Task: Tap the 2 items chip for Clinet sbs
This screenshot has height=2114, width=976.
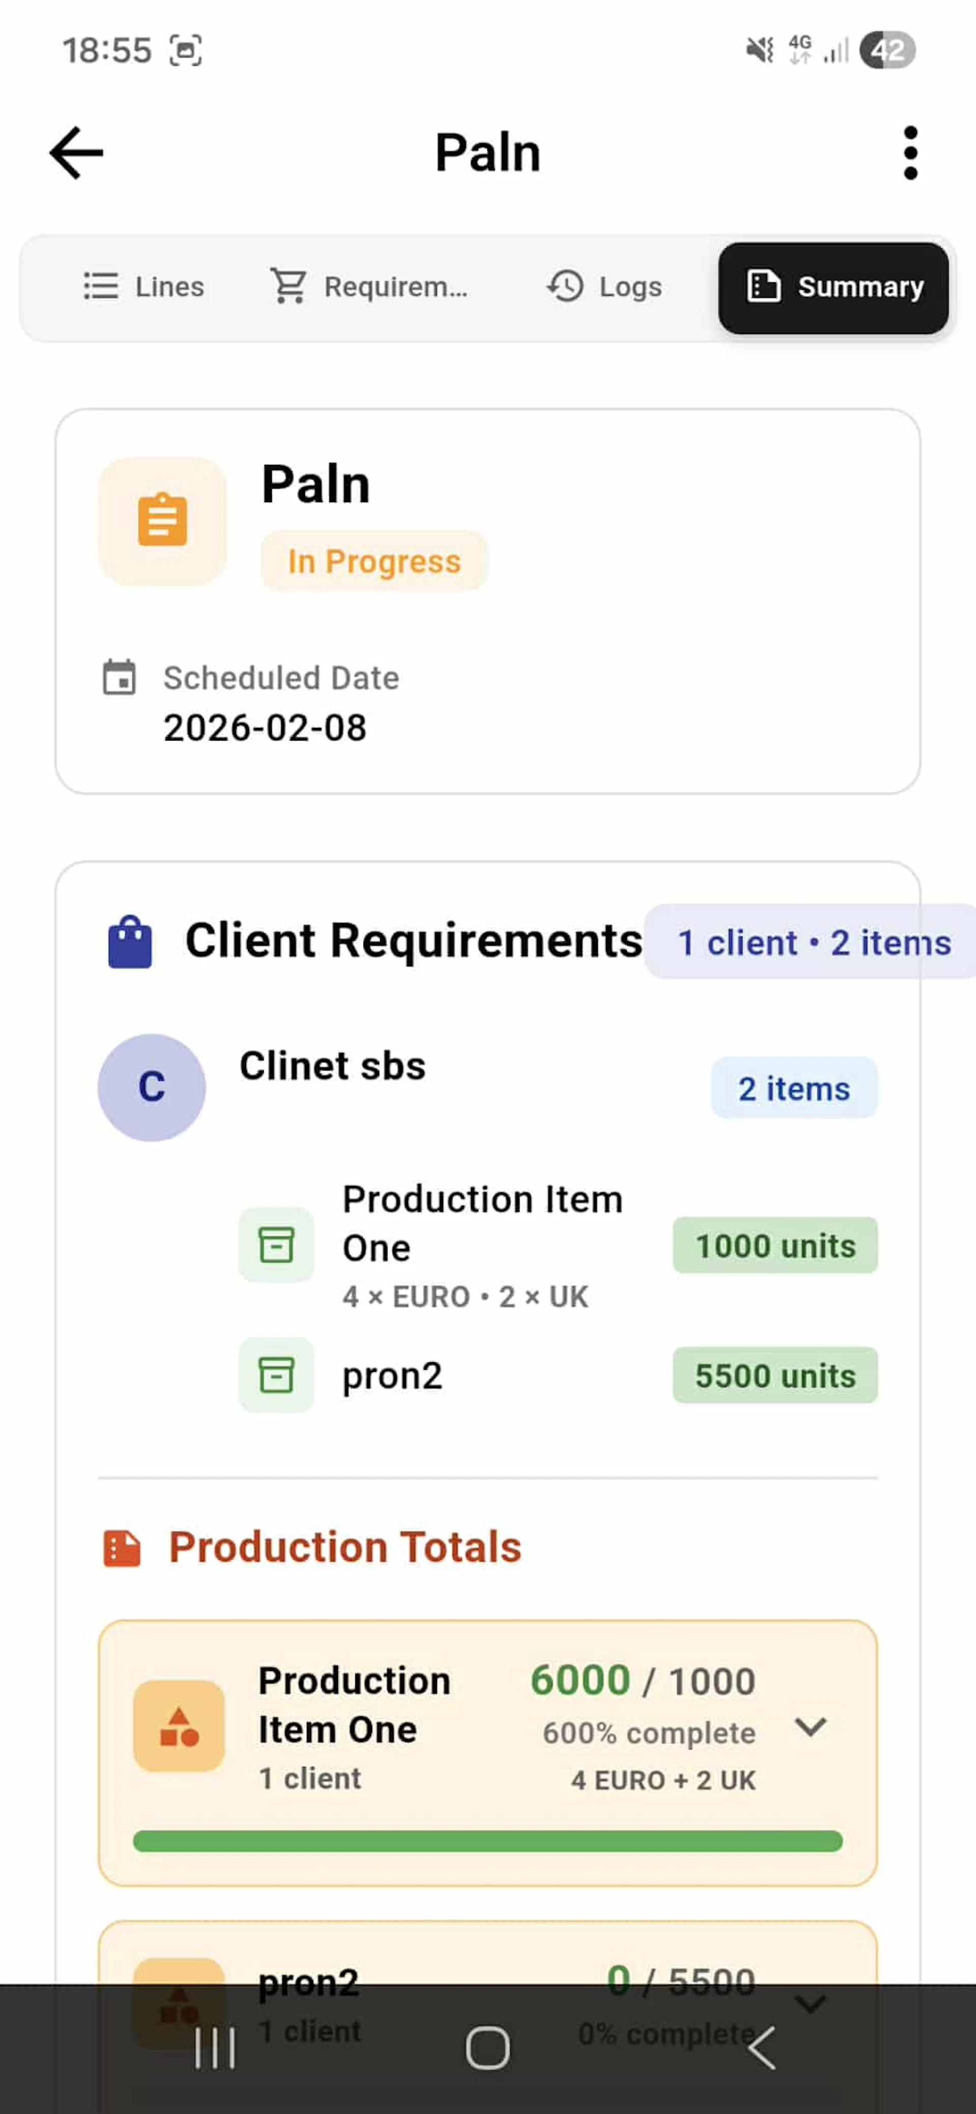Action: pos(794,1088)
